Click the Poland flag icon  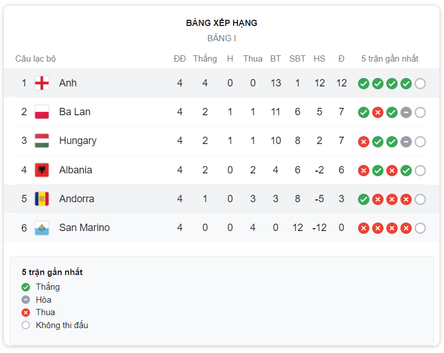(42, 112)
